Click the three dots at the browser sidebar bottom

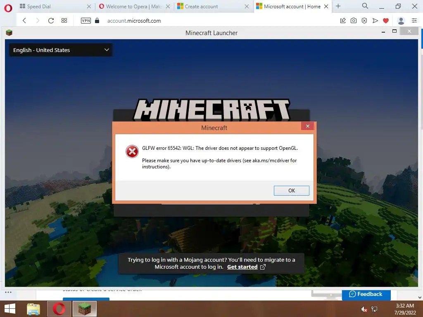pos(8,292)
